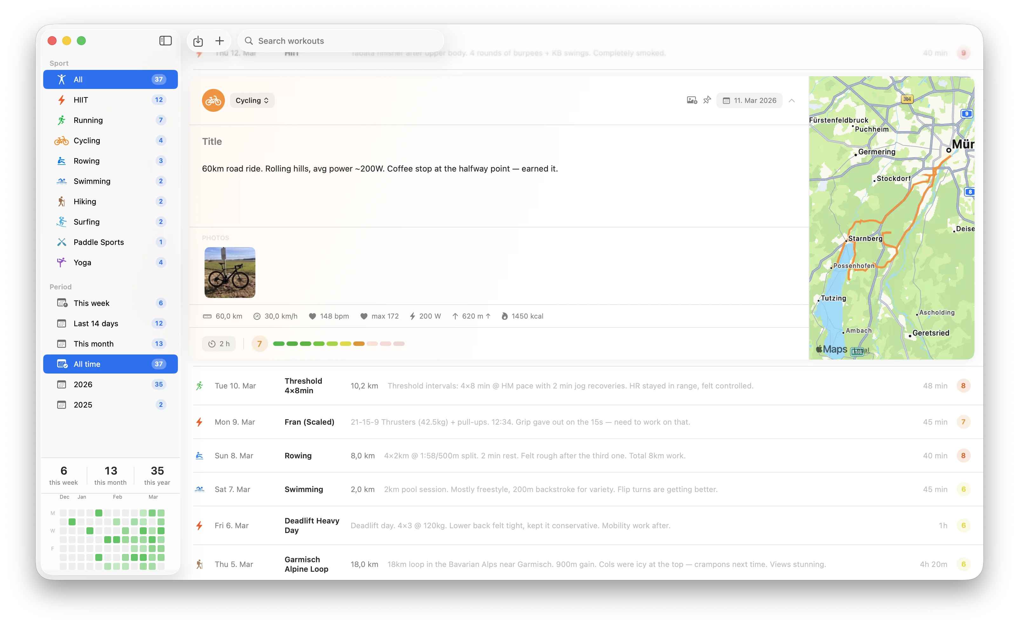Click the add new workout plus icon
1019x627 pixels.
click(220, 41)
